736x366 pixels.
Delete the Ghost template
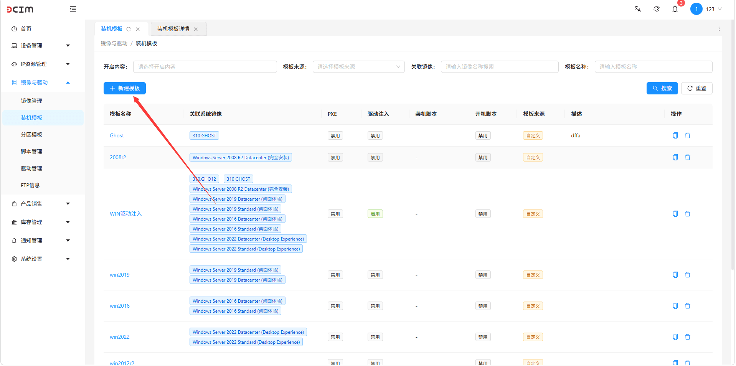point(688,135)
